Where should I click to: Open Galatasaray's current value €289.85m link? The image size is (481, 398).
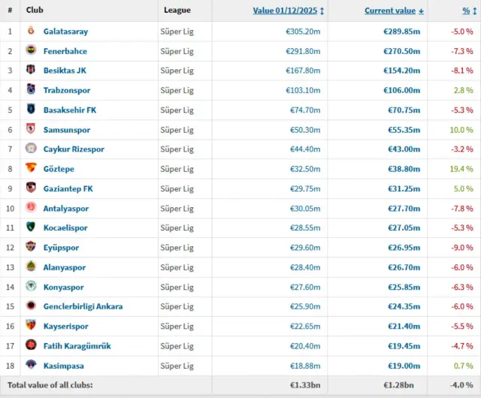coord(402,32)
